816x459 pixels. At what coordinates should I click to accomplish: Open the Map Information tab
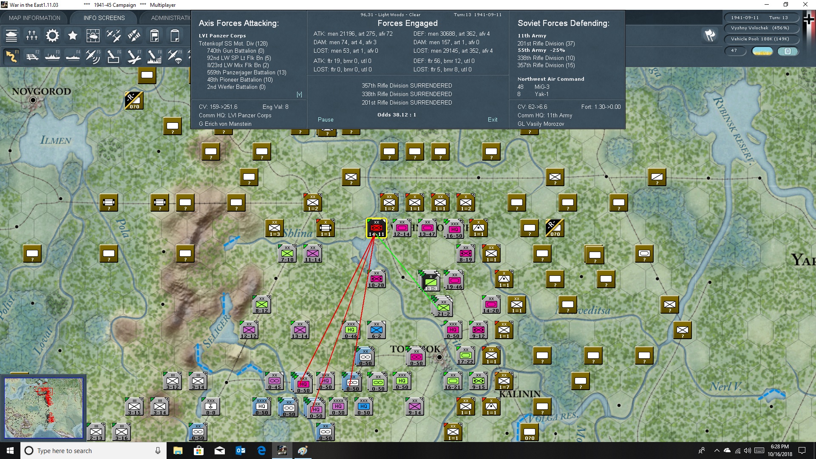click(34, 18)
